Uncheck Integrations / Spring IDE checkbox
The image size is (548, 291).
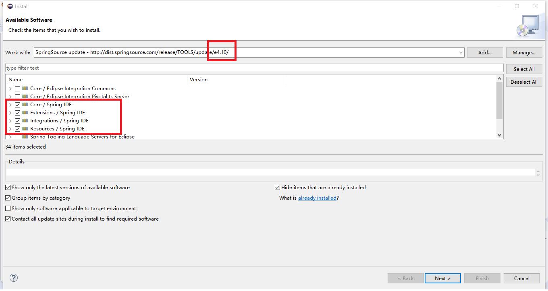(x=17, y=121)
